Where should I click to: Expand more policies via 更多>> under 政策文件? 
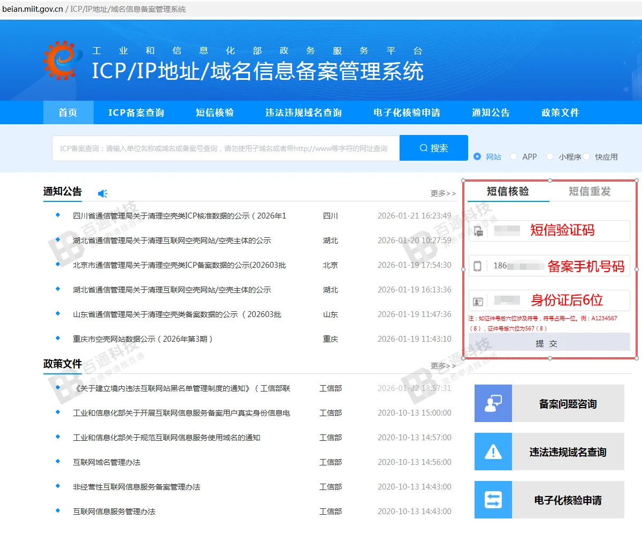tap(442, 365)
